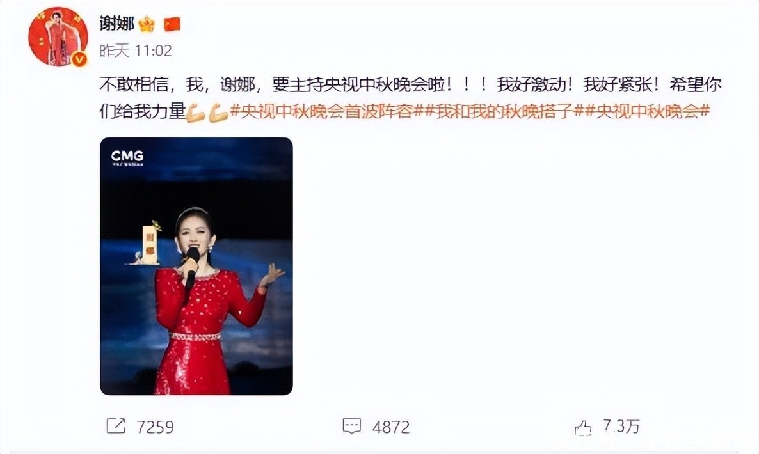Like the post with thumbs-up icon
Image resolution: width=759 pixels, height=454 pixels.
tap(583, 427)
